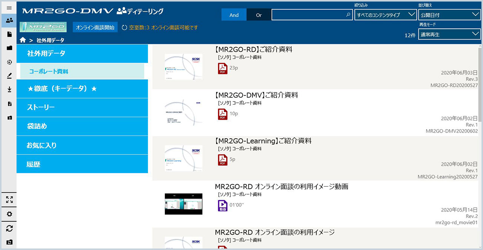Click the folder upload icon in sidebar

pos(9,118)
